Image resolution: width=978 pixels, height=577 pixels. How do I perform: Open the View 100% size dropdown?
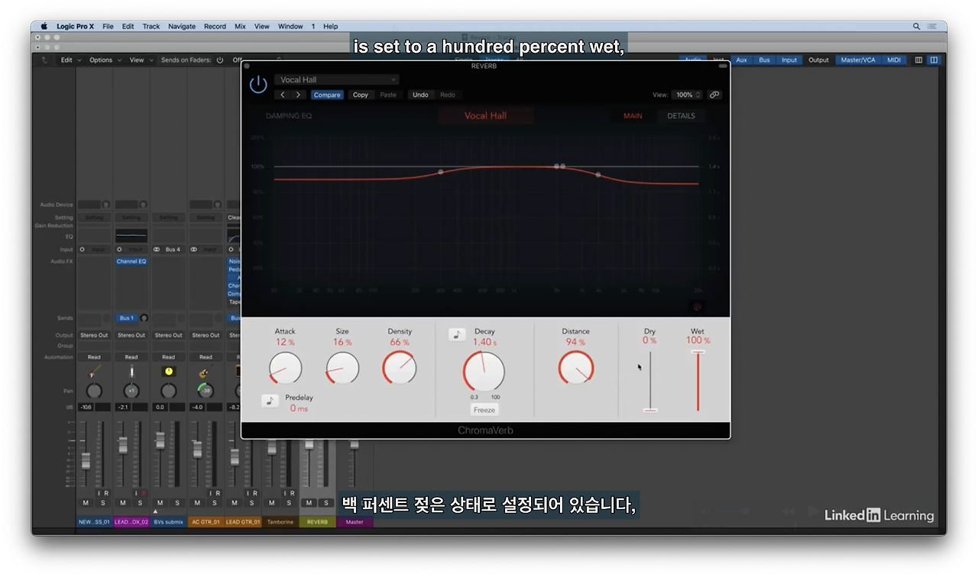pos(687,95)
